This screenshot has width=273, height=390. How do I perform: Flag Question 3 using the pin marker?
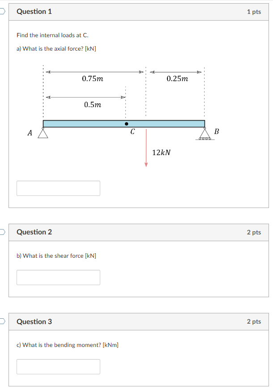coord(1,321)
